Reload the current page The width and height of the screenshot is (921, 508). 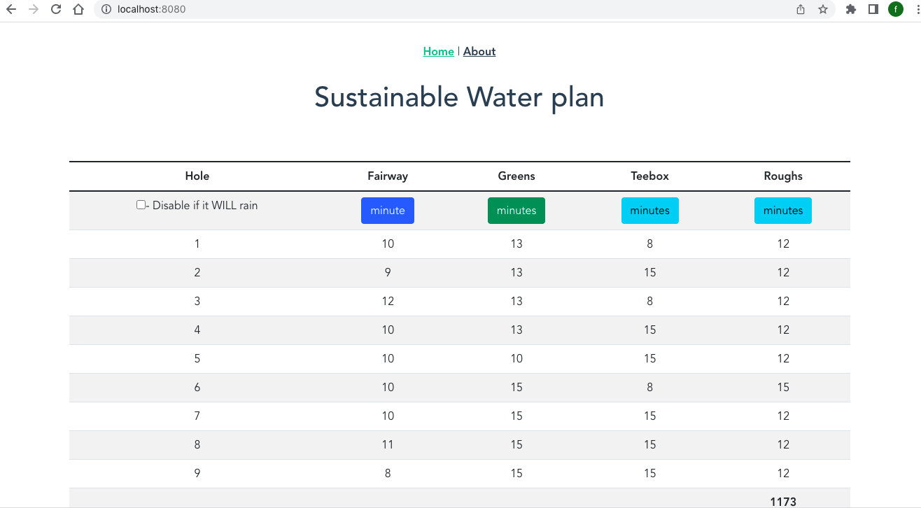(x=56, y=10)
